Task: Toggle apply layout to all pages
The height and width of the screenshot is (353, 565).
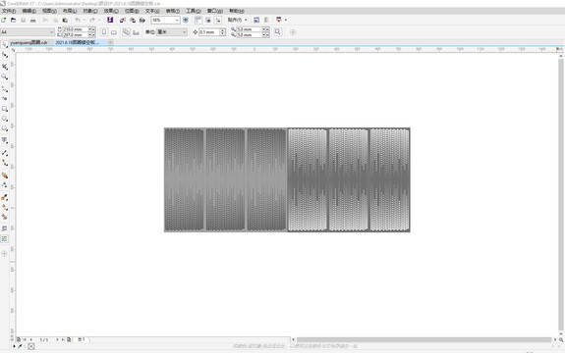Action: pos(126,32)
